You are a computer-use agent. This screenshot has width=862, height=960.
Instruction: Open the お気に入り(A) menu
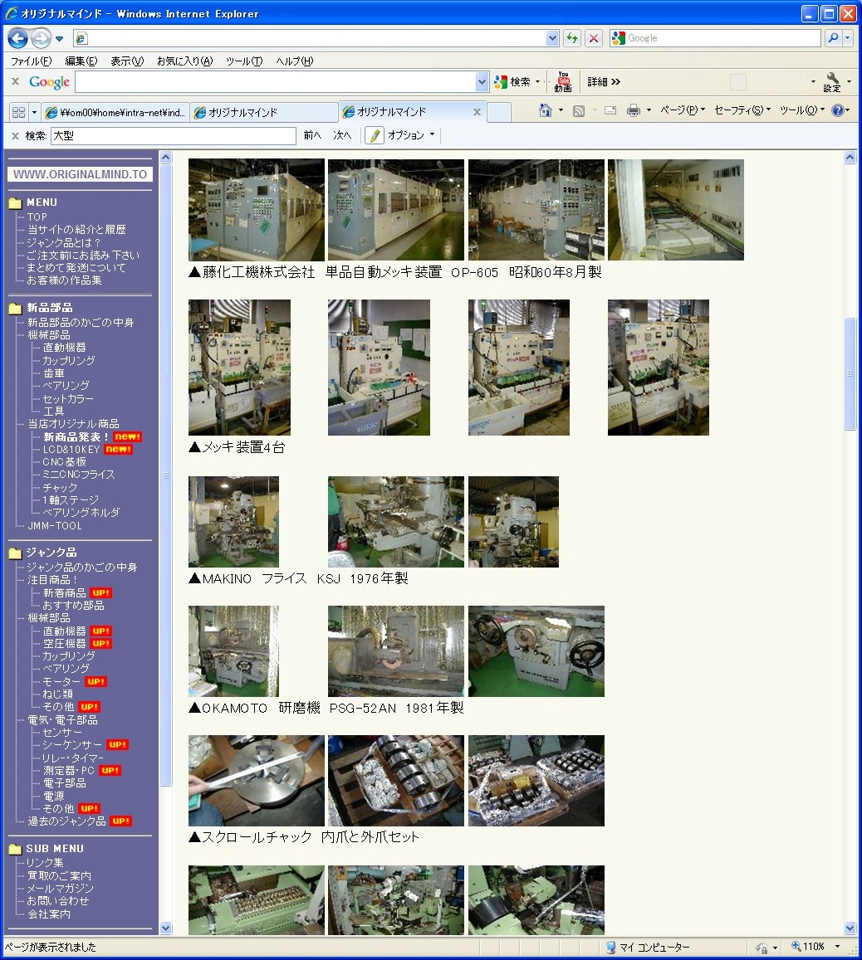(184, 61)
